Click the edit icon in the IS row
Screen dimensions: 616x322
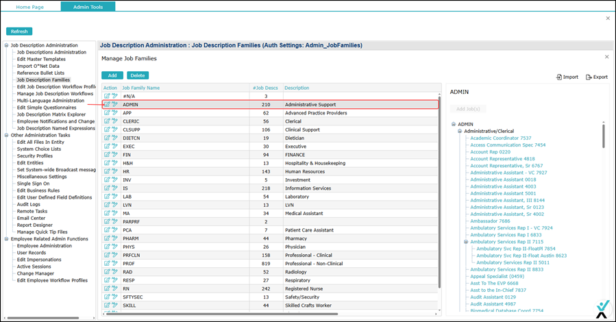[107, 188]
